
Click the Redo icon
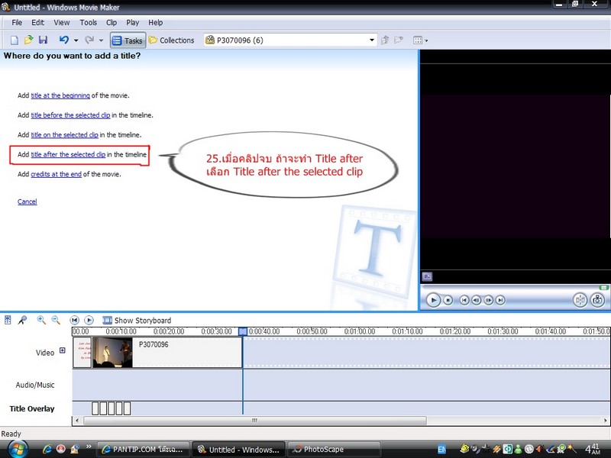pyautogui.click(x=89, y=40)
